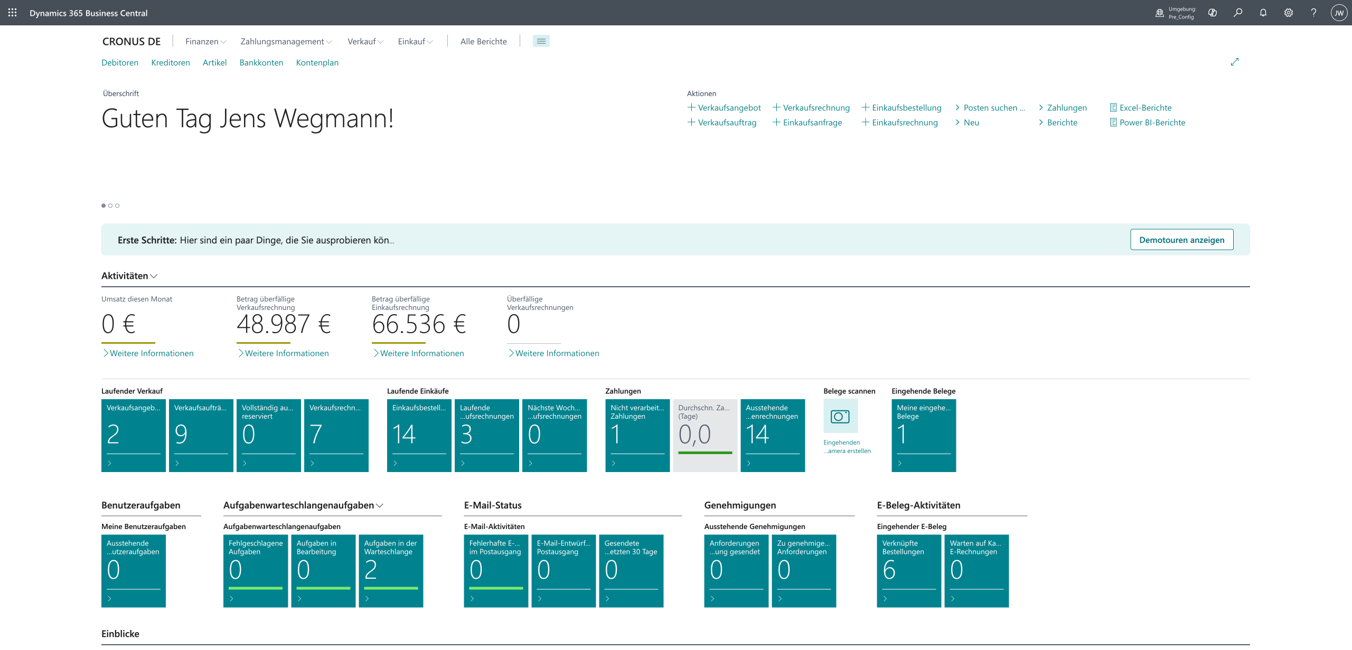The image size is (1352, 650).
Task: Expand the Aufgabenwarteschlangenaufgaben heading chevron
Action: click(380, 505)
